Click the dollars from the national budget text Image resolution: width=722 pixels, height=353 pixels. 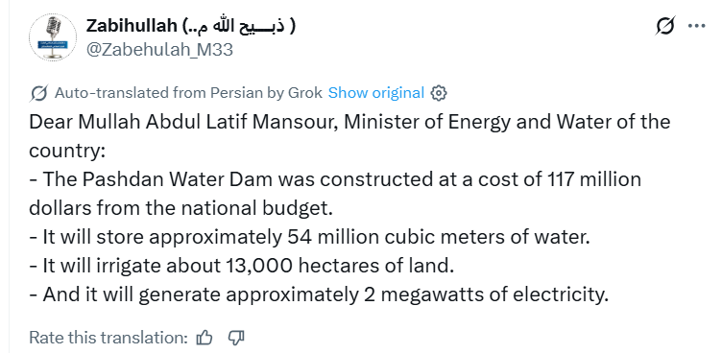180,208
